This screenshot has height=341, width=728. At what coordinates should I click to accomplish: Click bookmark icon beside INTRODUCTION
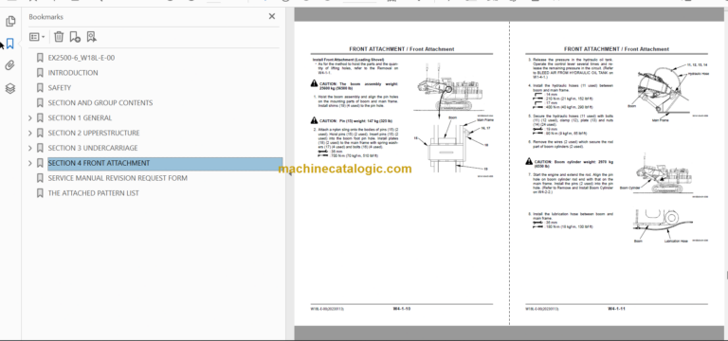(x=40, y=73)
